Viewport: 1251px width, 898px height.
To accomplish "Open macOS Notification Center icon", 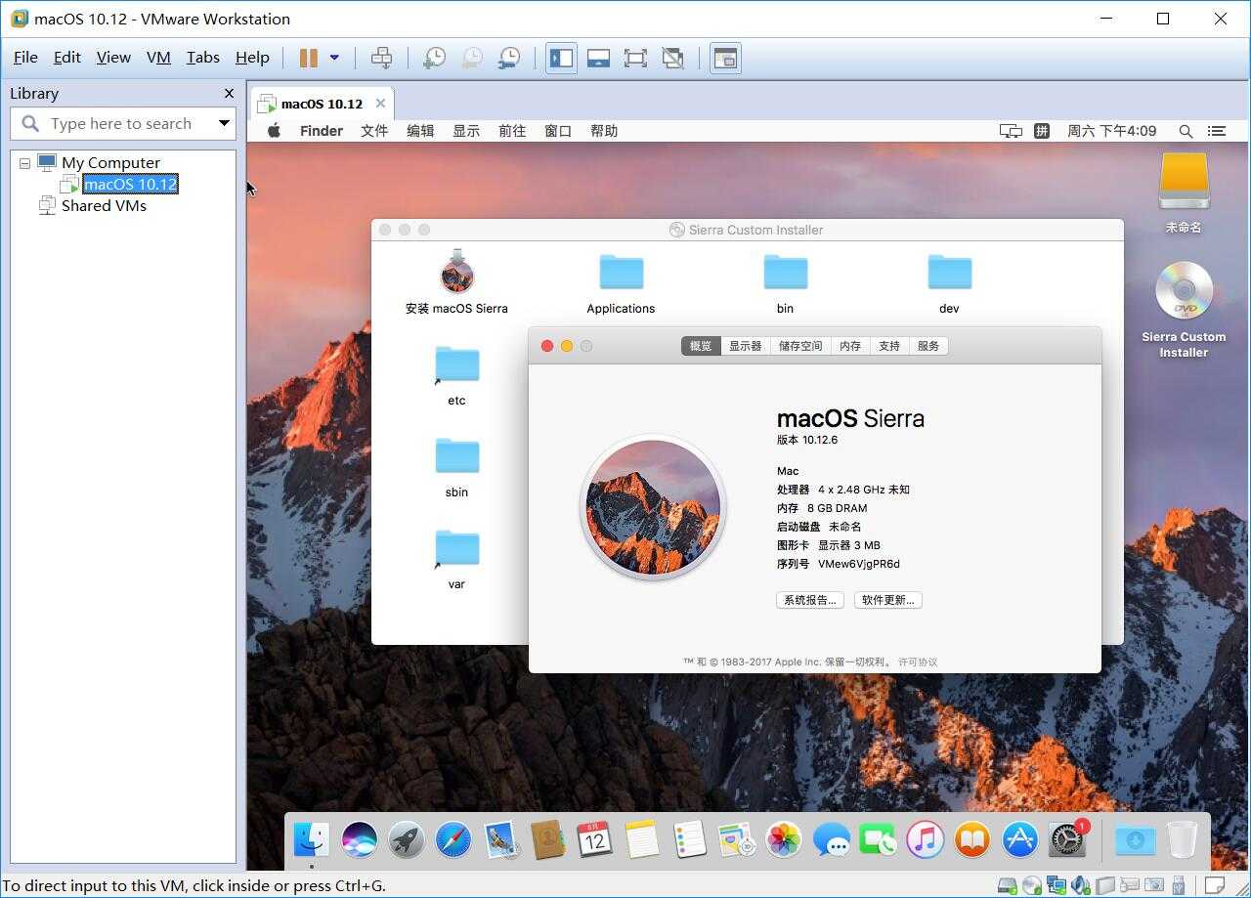I will pos(1217,131).
